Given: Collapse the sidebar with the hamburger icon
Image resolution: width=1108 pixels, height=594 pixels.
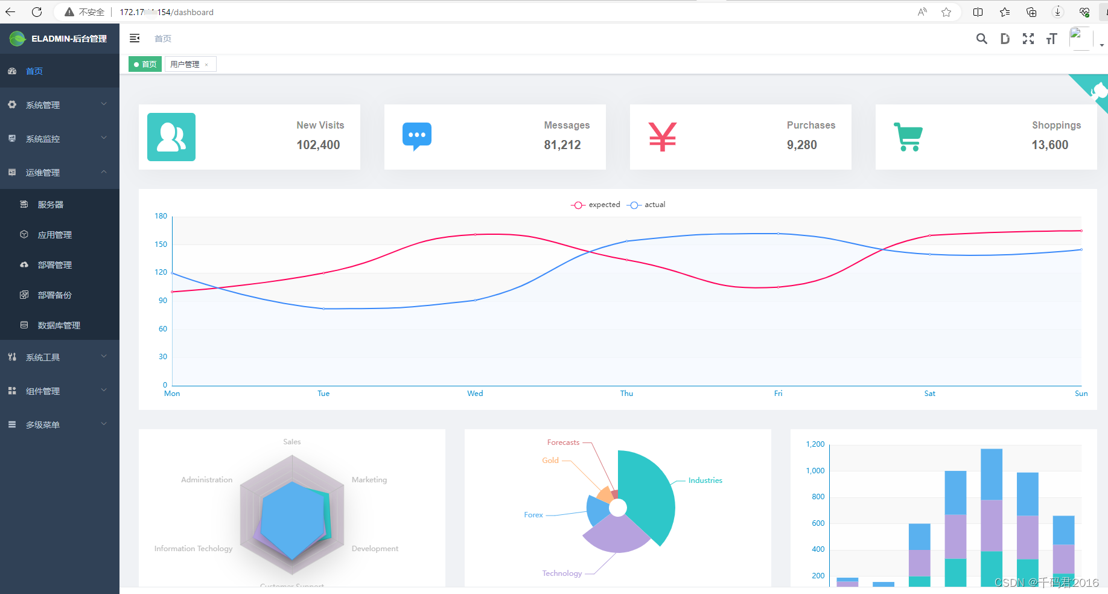Looking at the screenshot, I should [x=135, y=38].
